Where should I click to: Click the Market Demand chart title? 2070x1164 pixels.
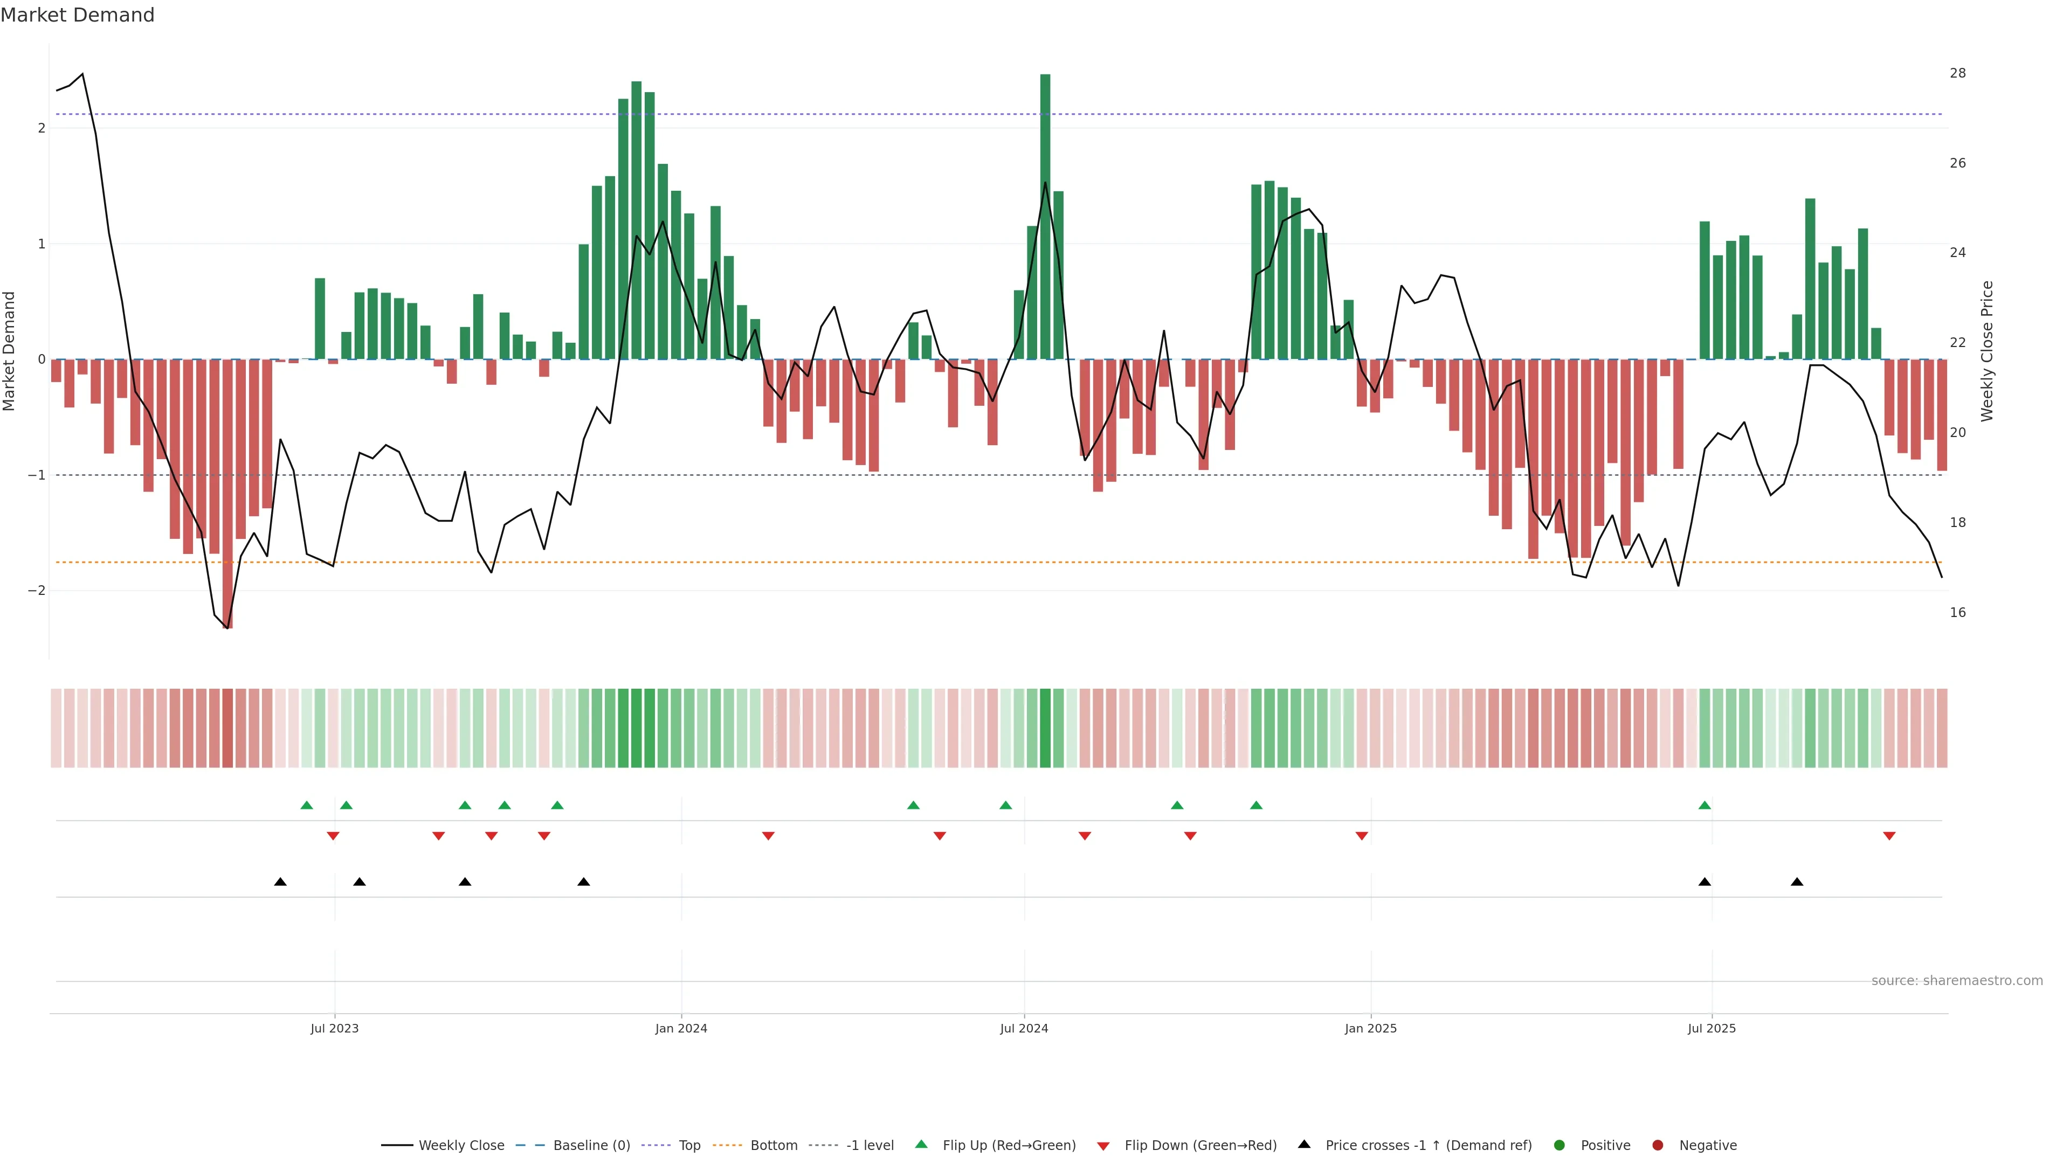77,15
